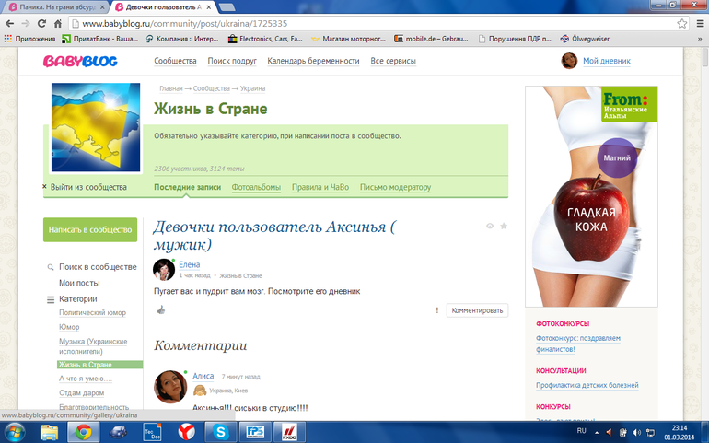Open Елена's avatar picture
This screenshot has height=443, width=709.
click(x=164, y=270)
